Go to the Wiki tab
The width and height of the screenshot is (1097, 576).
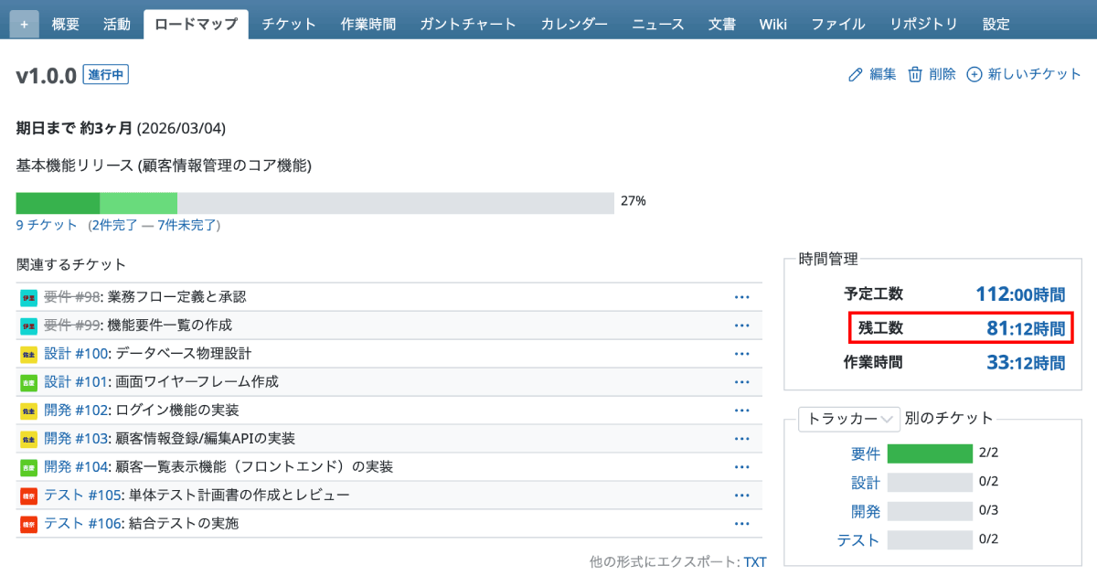772,25
